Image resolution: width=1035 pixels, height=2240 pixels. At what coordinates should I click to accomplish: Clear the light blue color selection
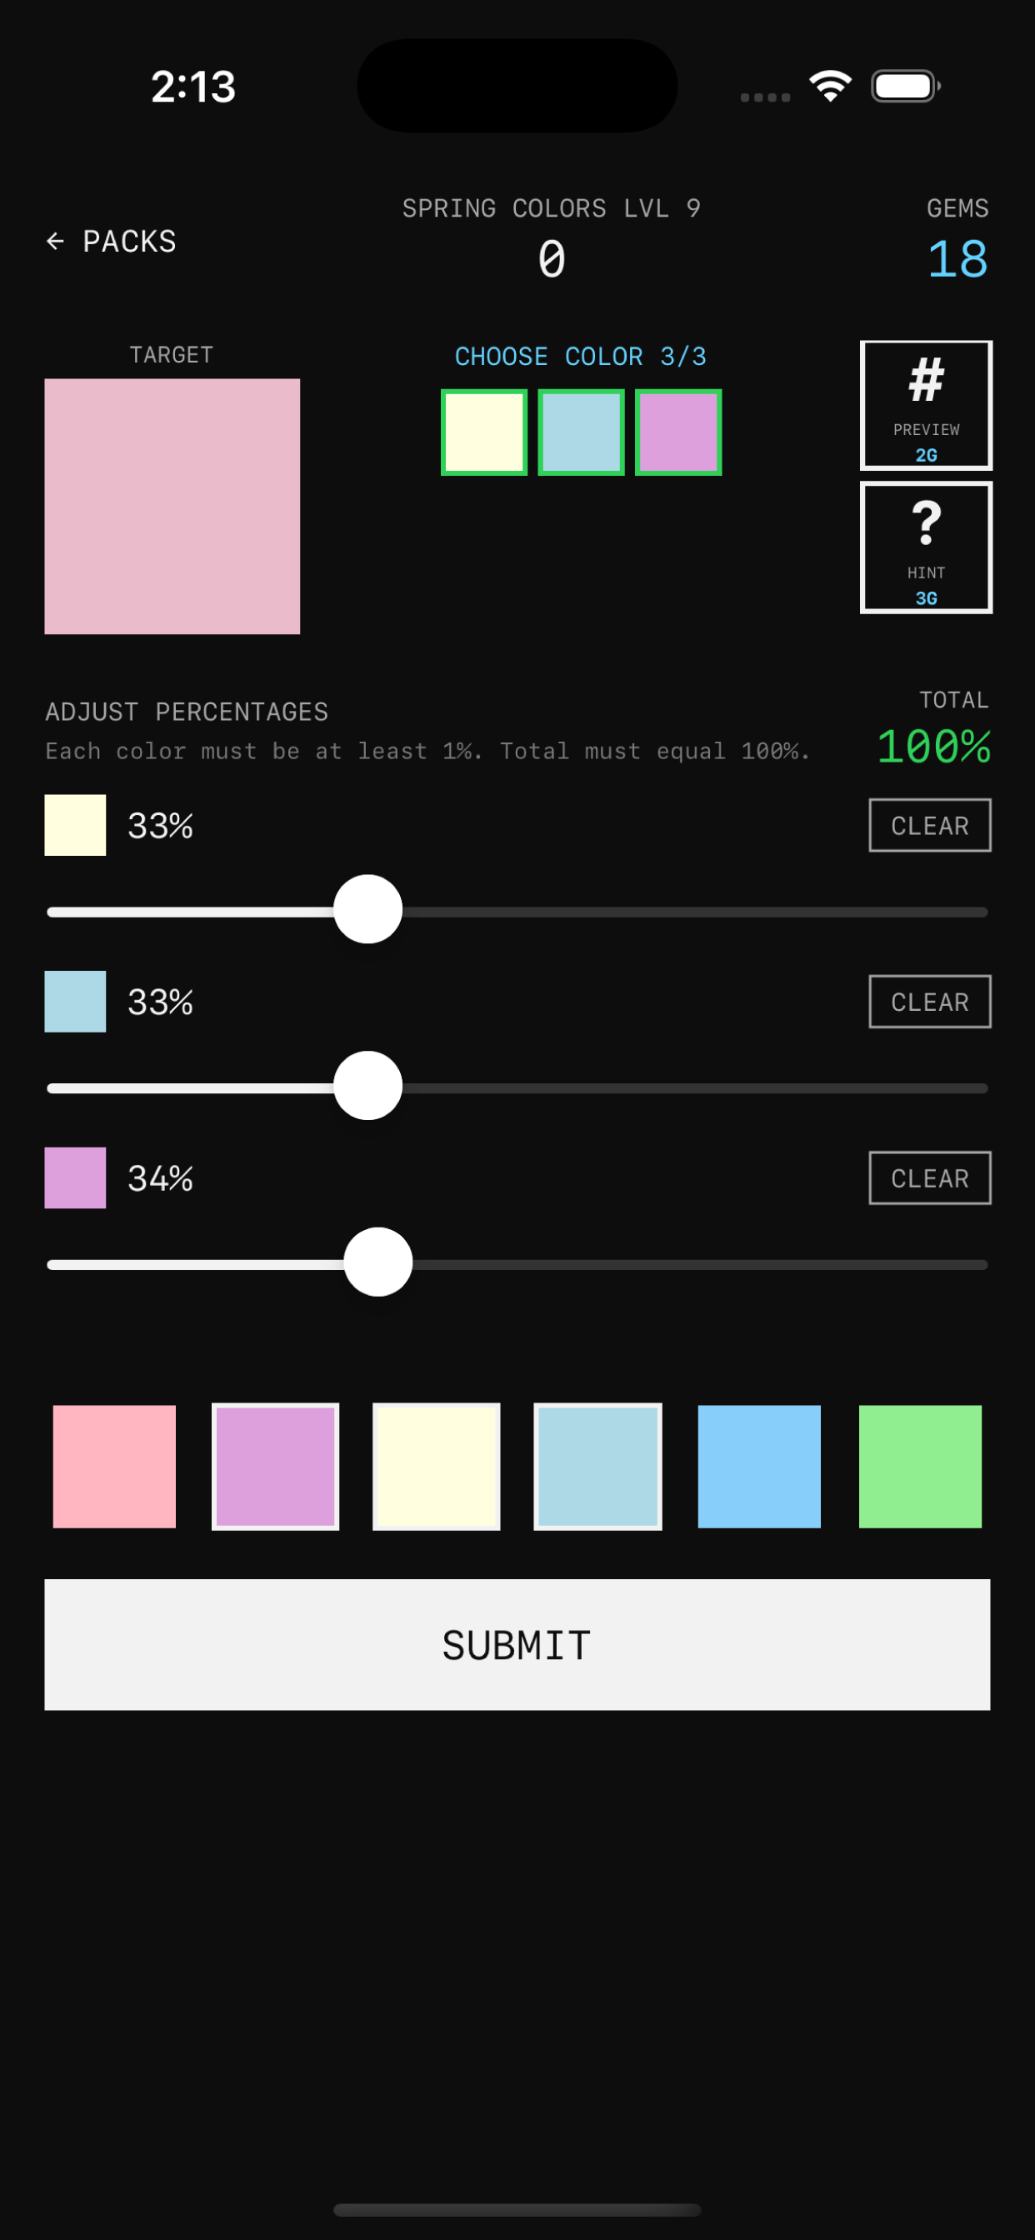[929, 1001]
